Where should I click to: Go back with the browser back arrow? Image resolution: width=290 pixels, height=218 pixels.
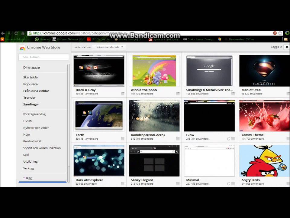click(x=3, y=33)
